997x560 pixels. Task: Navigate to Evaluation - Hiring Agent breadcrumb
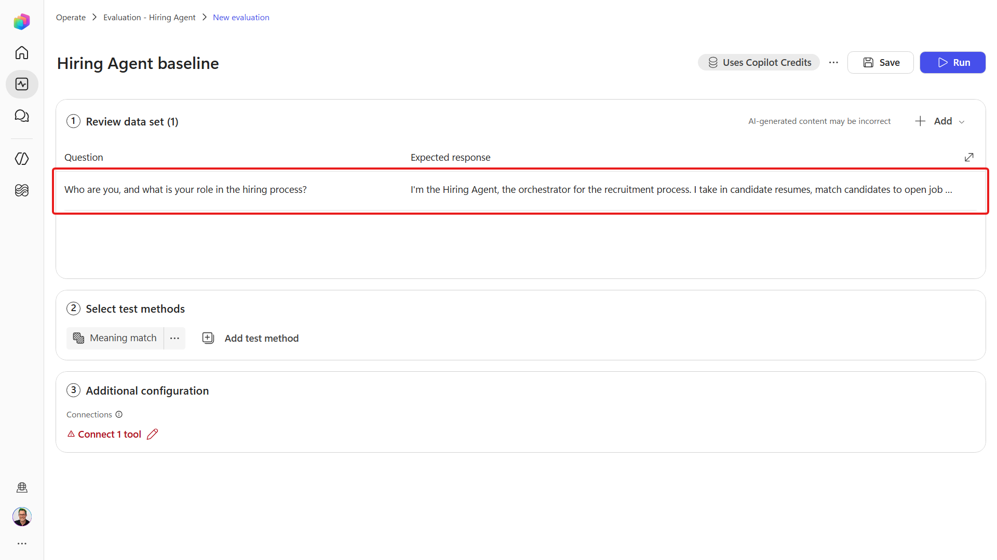point(150,17)
